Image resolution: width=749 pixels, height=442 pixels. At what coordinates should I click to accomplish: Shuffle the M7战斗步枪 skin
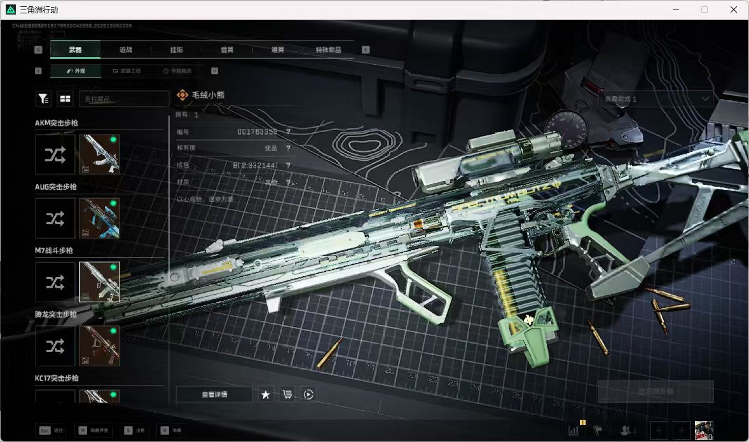55,282
